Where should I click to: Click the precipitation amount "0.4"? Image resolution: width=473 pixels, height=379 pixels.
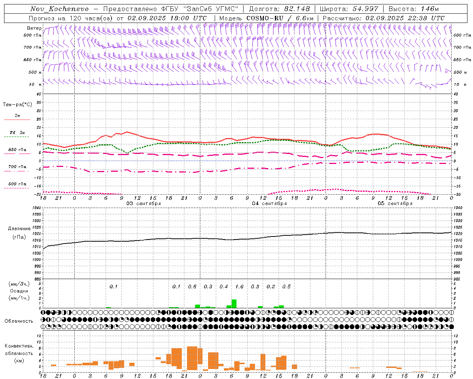tap(224, 286)
